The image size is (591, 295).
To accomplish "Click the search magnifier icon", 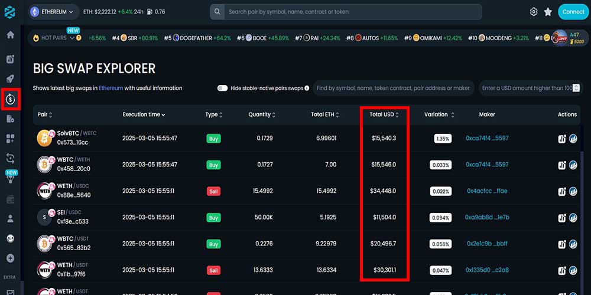I will coord(217,12).
